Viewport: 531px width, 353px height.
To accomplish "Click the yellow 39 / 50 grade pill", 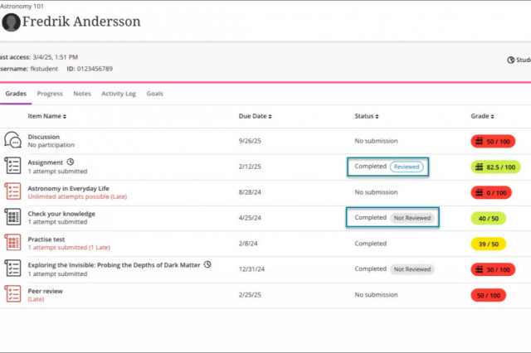I will [489, 244].
